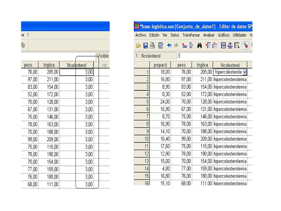Click triglice cell 115,00 in left window
Image resolution: width=281 pixels, height=211 pixels.
click(x=49, y=147)
